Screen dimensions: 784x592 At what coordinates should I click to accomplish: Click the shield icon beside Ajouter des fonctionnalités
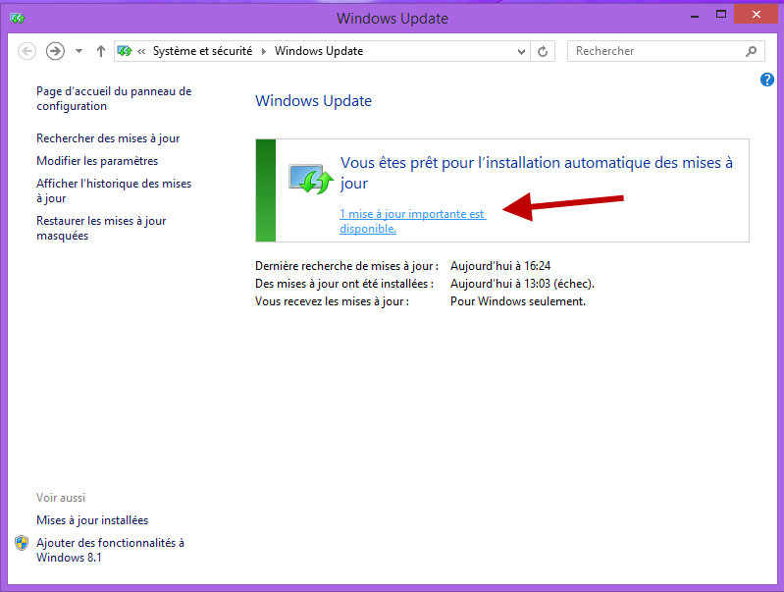(22, 543)
